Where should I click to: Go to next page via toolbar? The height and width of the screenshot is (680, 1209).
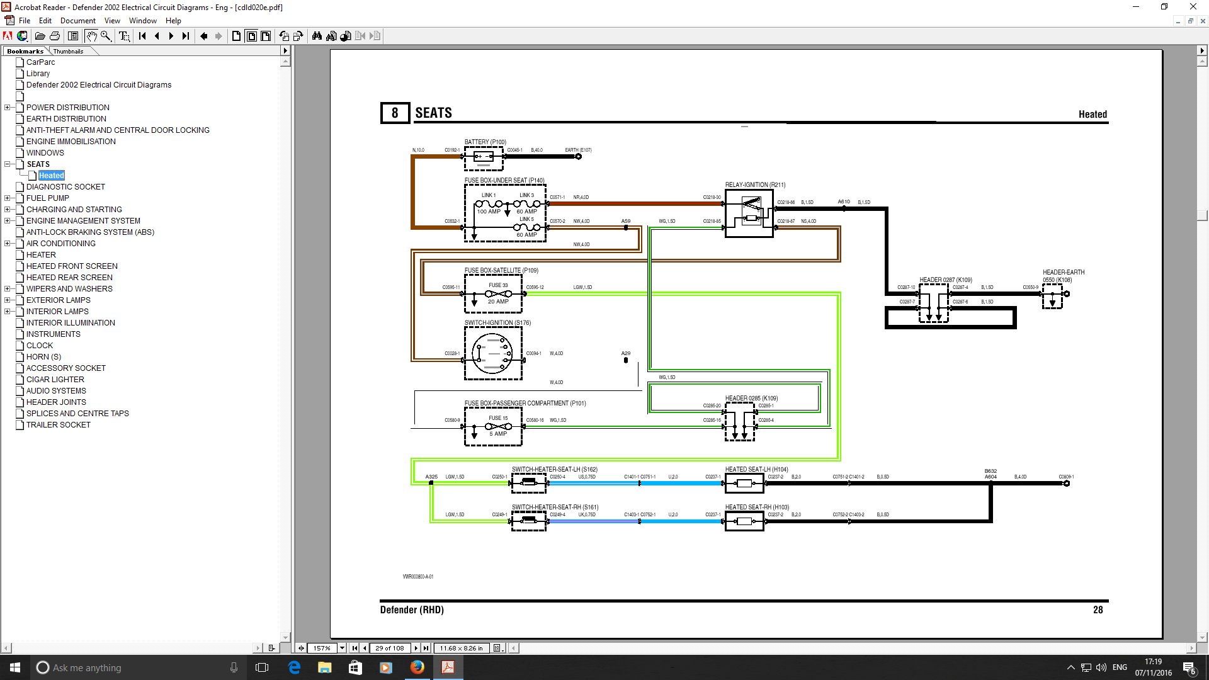pyautogui.click(x=171, y=36)
